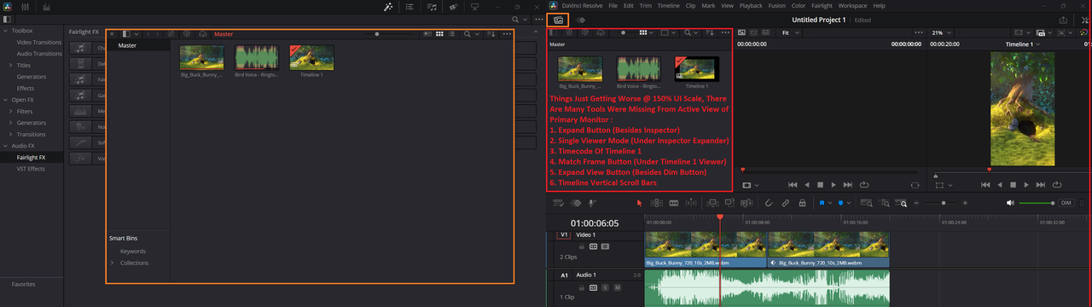1092x307 pixels.
Task: Open the Trim menu
Action: coord(645,6)
